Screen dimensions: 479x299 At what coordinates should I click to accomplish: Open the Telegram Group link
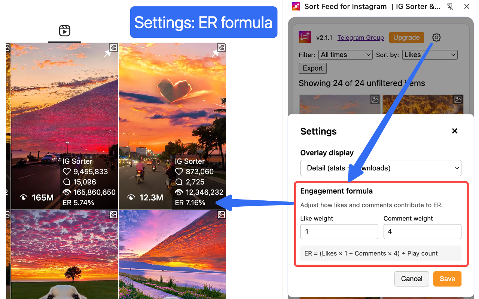(360, 37)
